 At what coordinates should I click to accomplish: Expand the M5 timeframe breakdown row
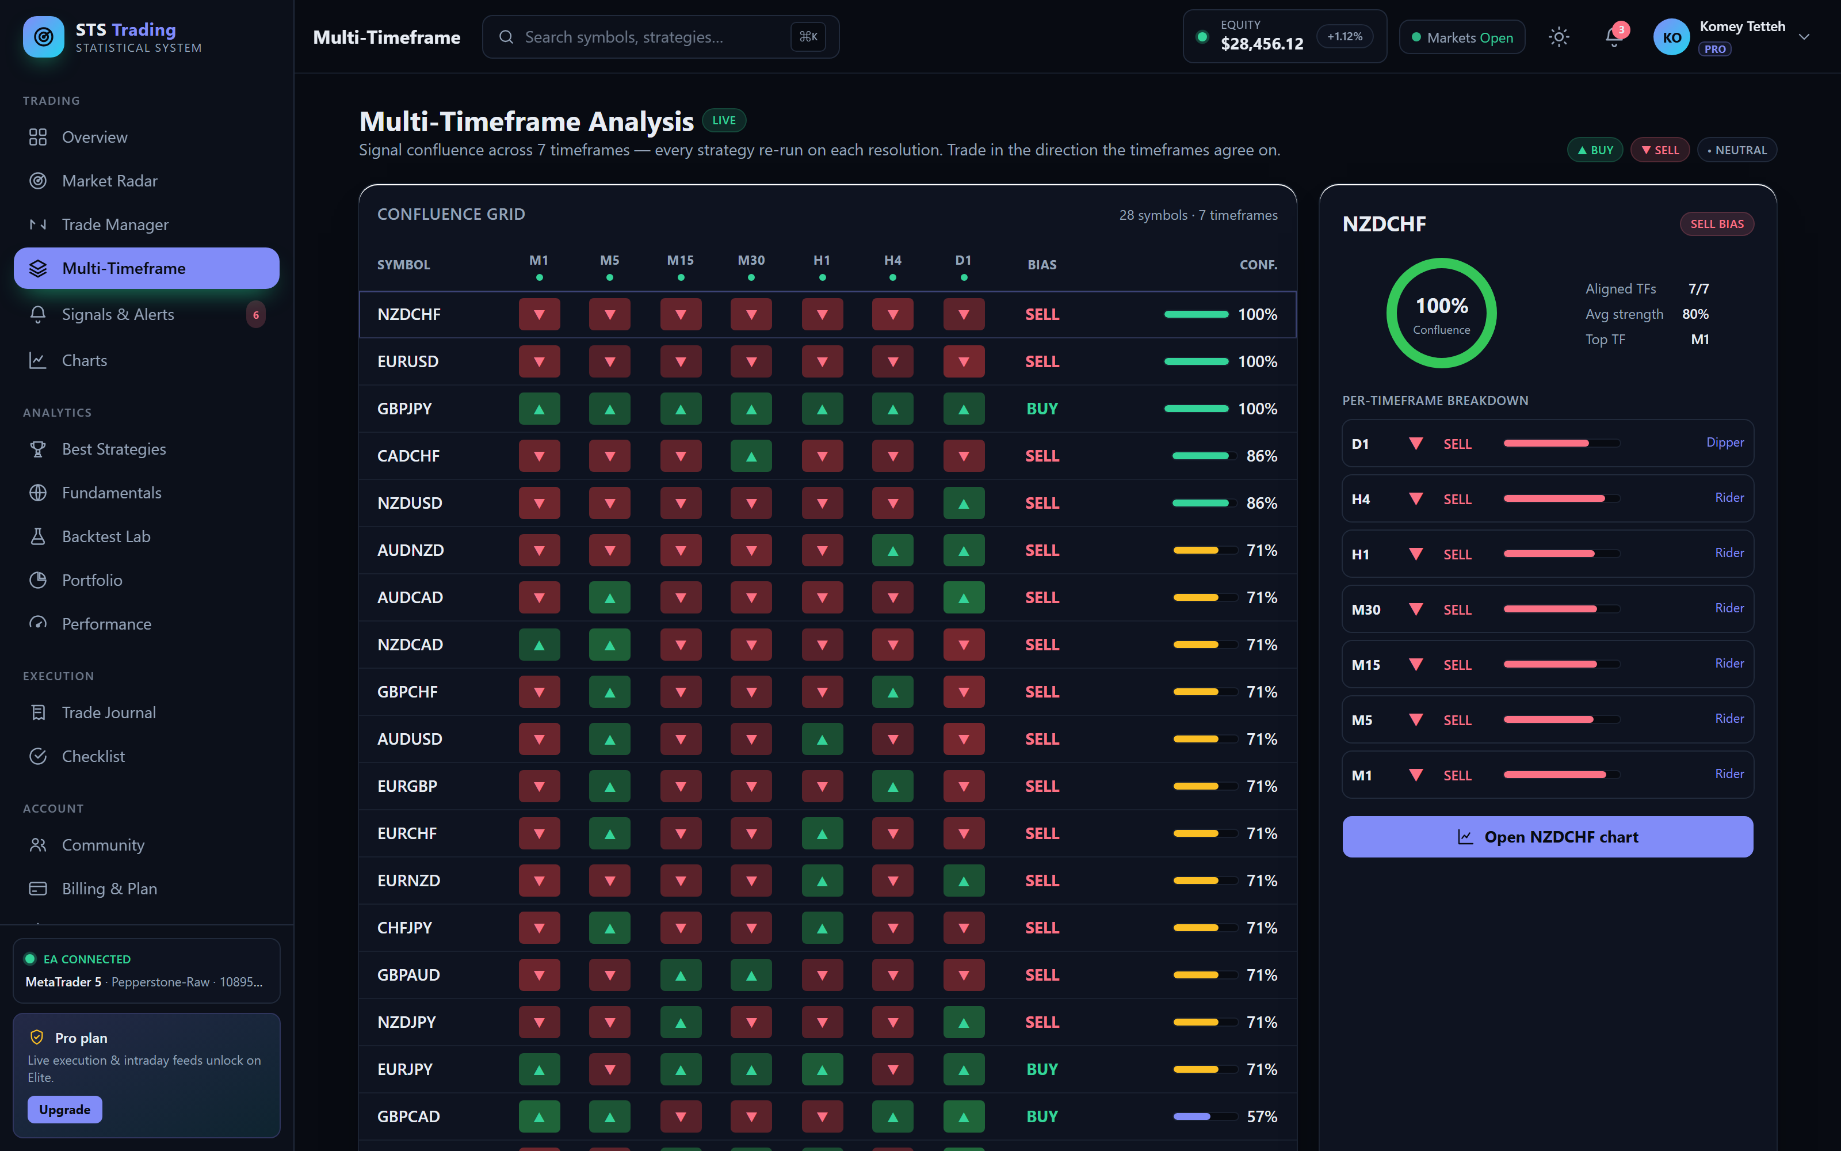click(1548, 719)
